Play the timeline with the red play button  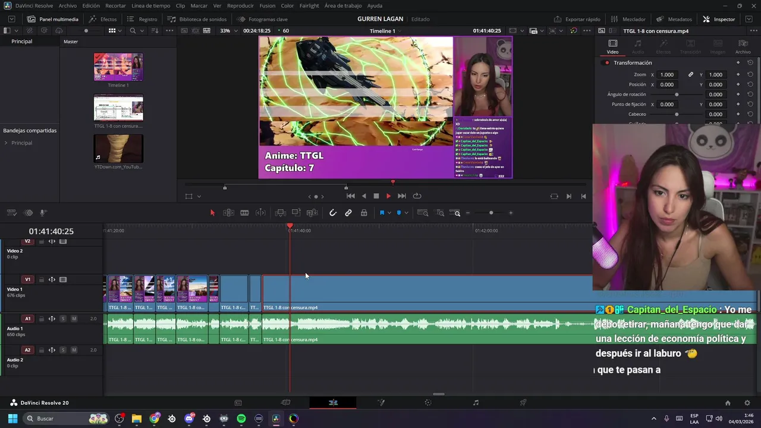[x=388, y=196]
